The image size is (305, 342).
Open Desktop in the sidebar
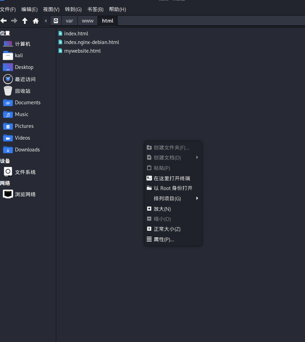coord(28,67)
